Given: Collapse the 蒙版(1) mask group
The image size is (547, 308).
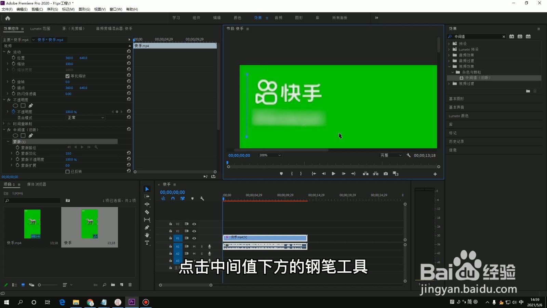Looking at the screenshot, I should [8, 141].
